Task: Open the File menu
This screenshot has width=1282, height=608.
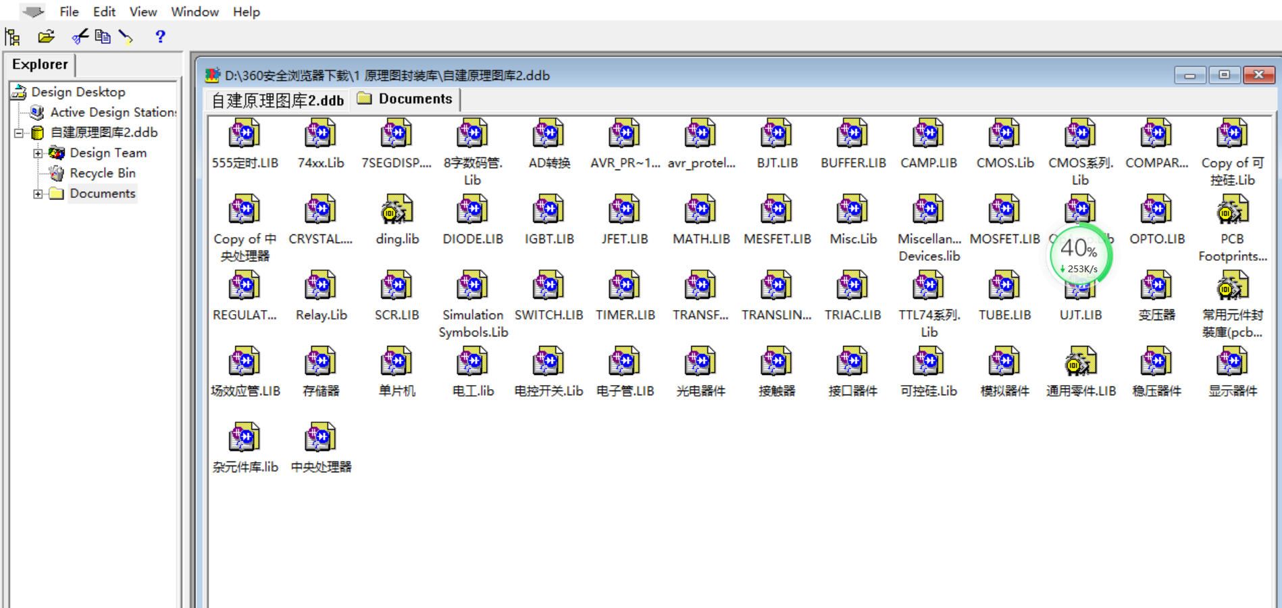Action: click(x=69, y=11)
